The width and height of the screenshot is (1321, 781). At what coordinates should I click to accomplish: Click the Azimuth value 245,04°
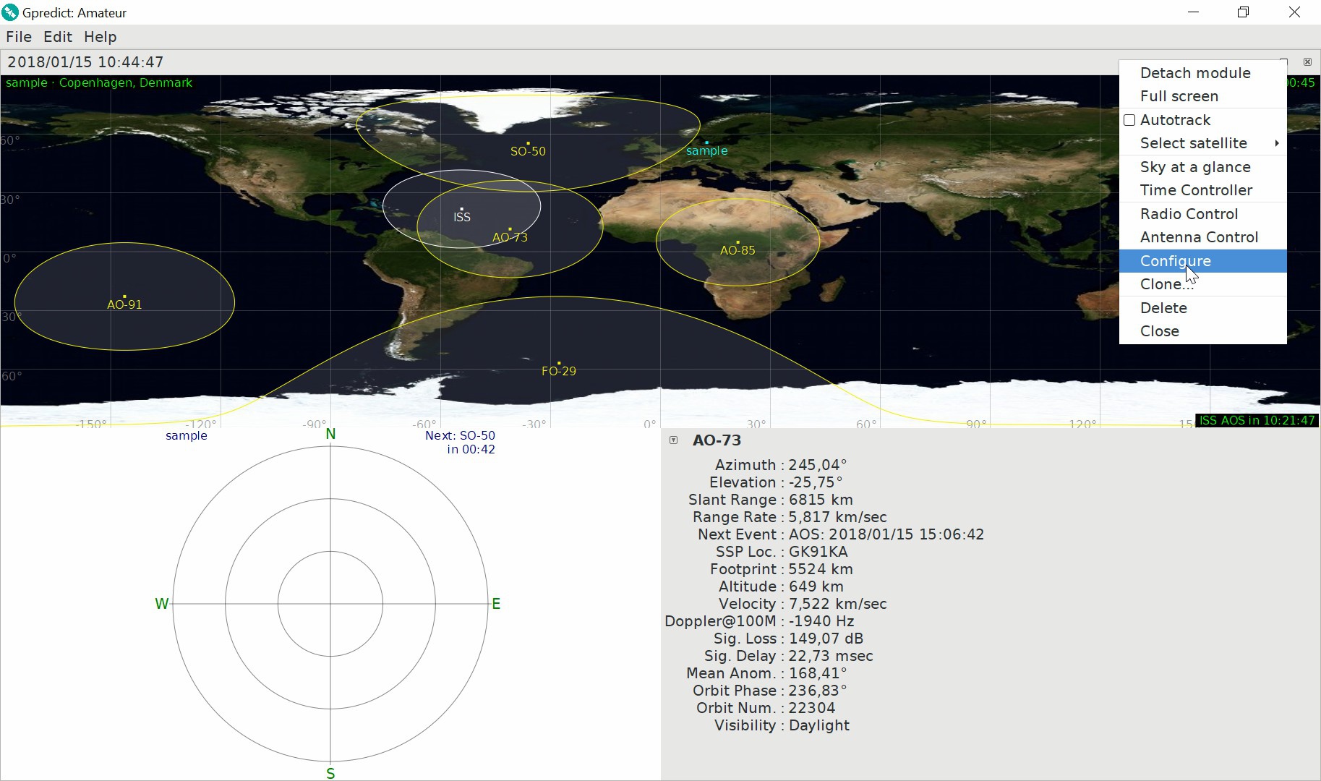coord(817,465)
